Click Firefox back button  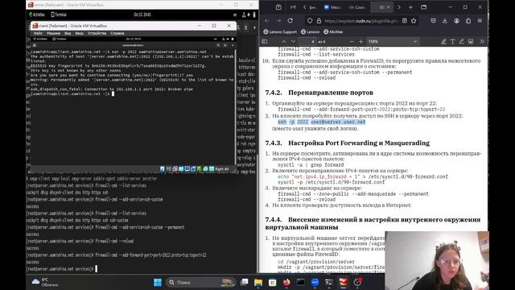pyautogui.click(x=266, y=21)
